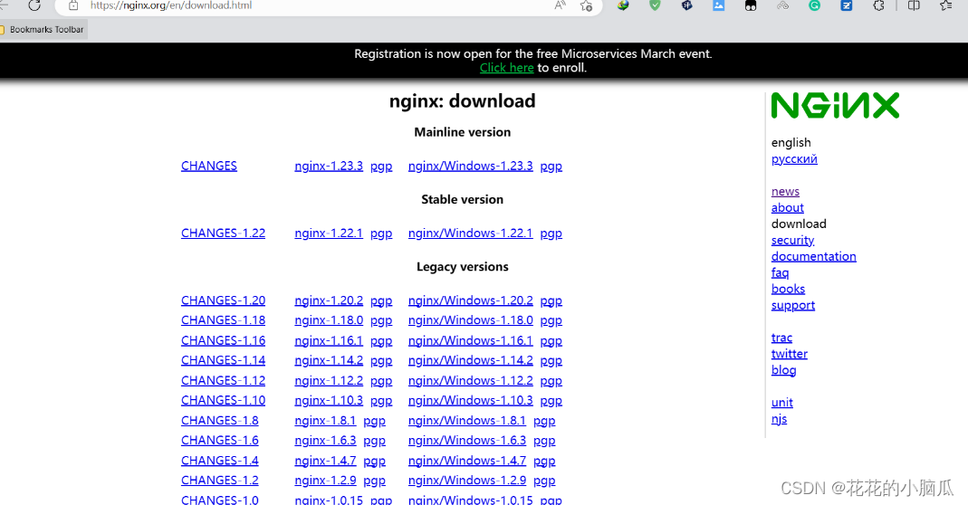Open the blue pencil note extension icon
This screenshot has width=968, height=505.
coord(847,5)
